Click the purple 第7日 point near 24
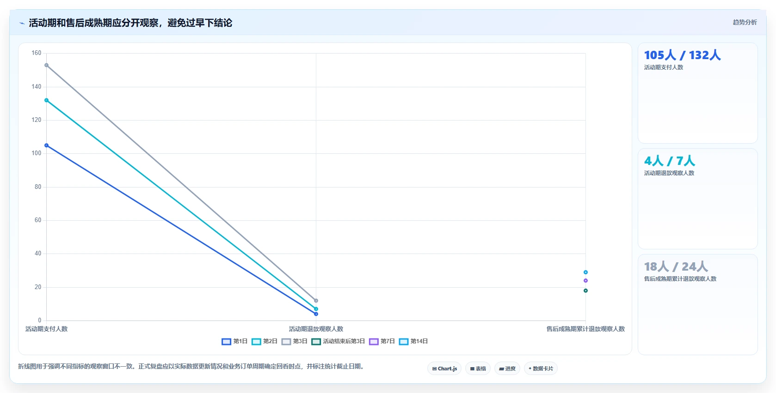The height and width of the screenshot is (393, 776). coord(585,281)
